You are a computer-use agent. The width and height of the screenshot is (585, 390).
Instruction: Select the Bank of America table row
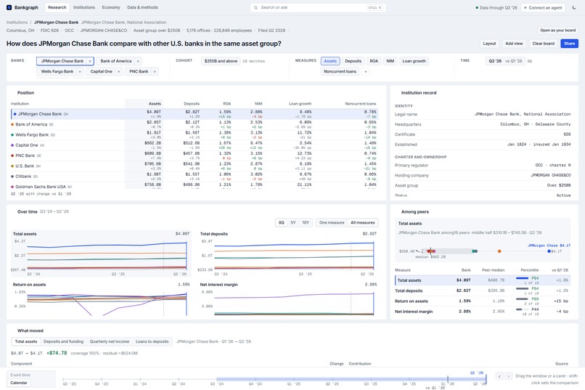[195, 125]
